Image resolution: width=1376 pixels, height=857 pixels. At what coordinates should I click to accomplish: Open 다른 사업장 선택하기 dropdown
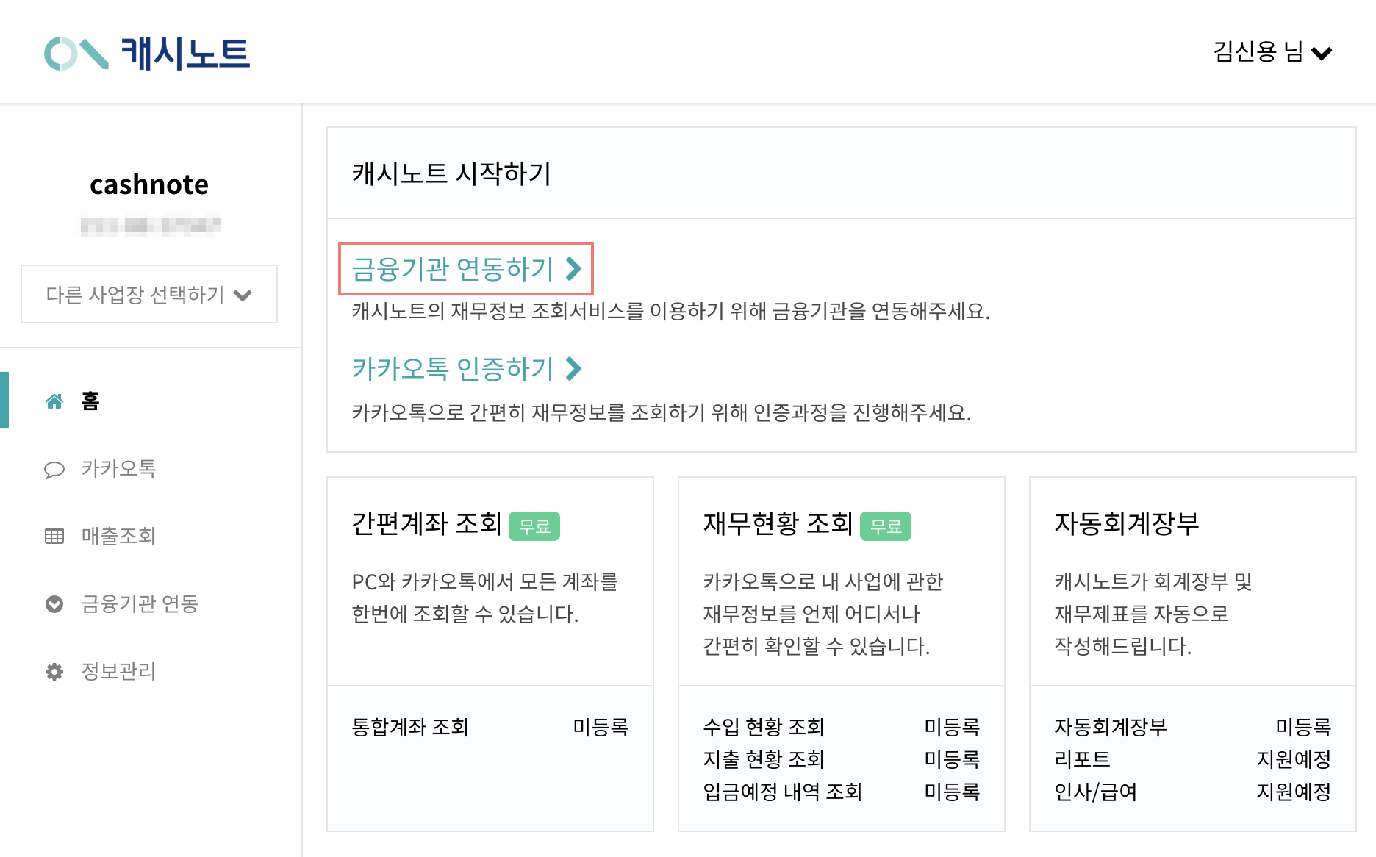coord(149,294)
